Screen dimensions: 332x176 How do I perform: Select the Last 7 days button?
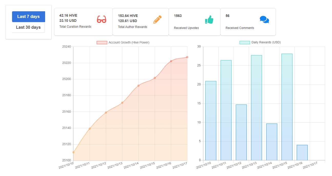(x=28, y=17)
